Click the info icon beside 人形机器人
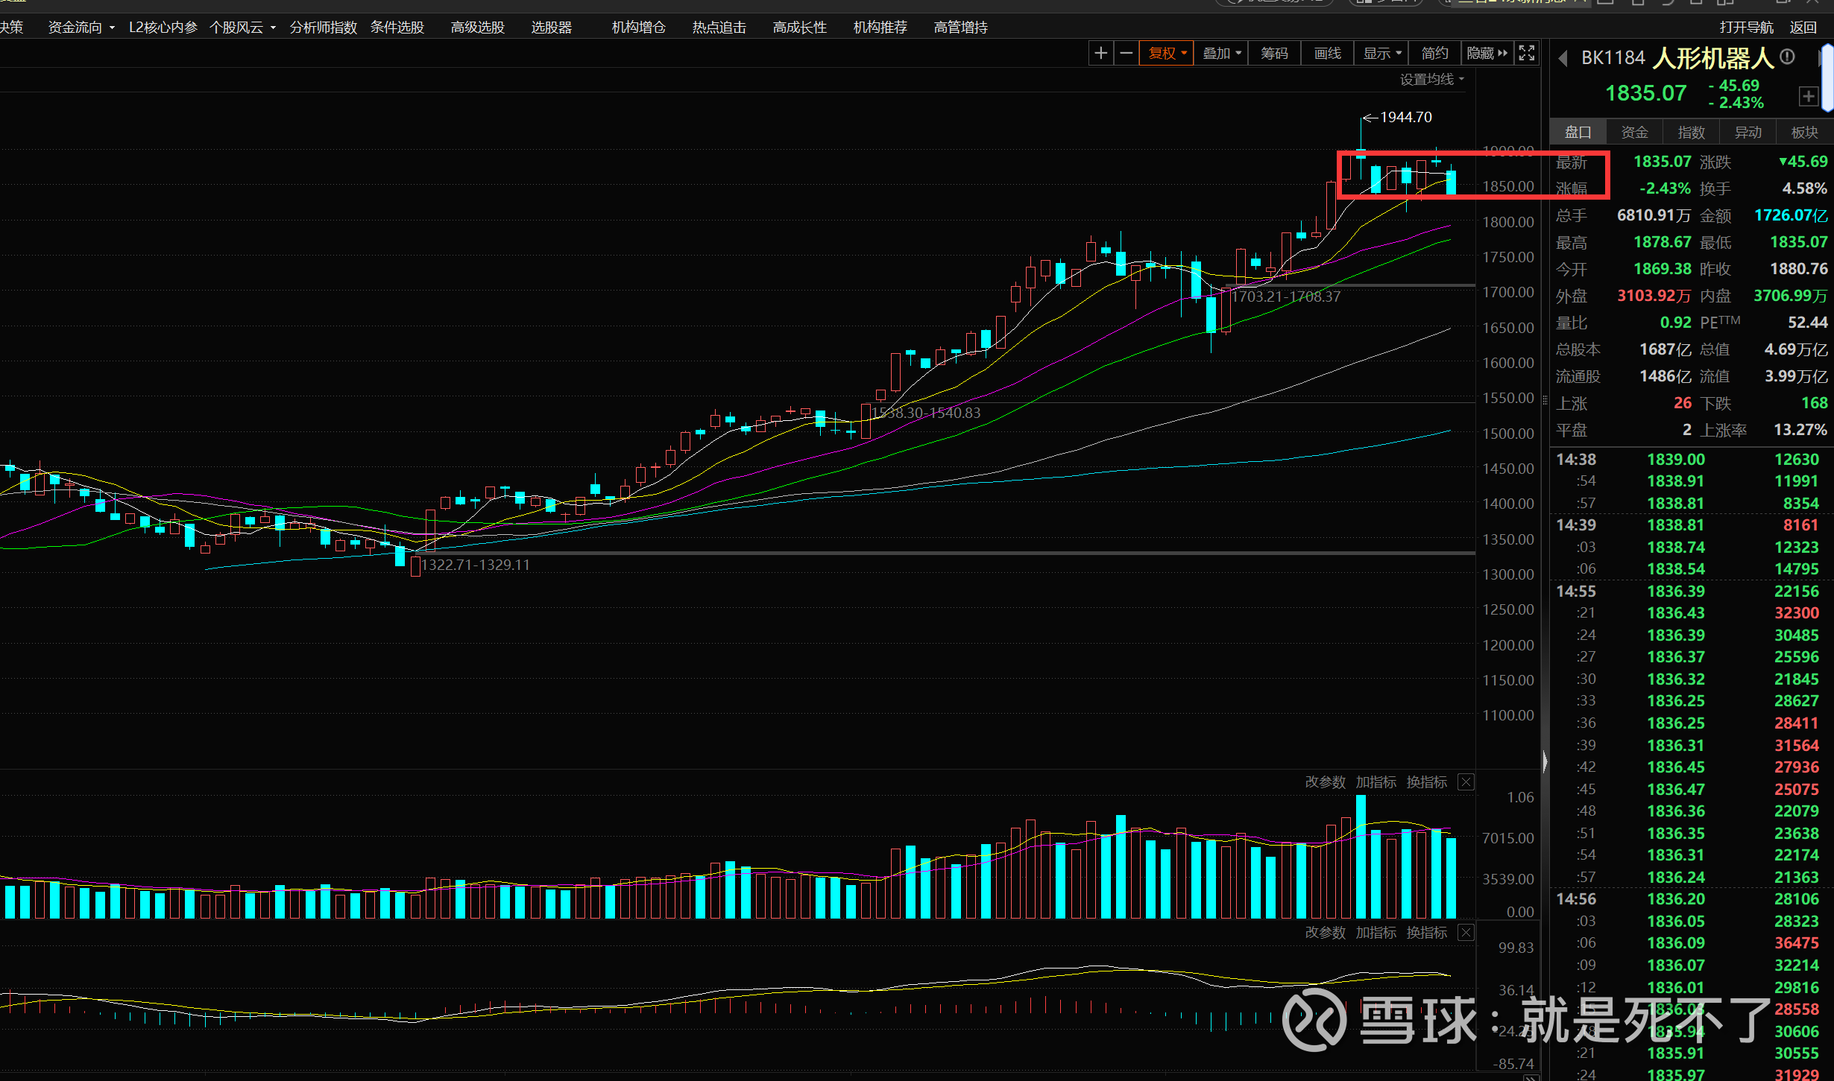The width and height of the screenshot is (1834, 1081). click(x=1788, y=57)
